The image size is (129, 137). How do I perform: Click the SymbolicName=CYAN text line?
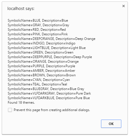[x=39, y=80]
